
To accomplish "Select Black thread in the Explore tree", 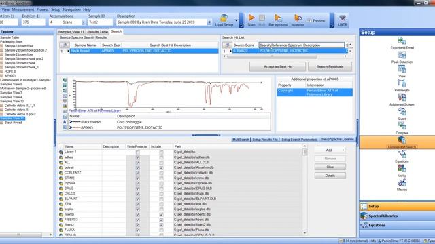I will point(13,123).
